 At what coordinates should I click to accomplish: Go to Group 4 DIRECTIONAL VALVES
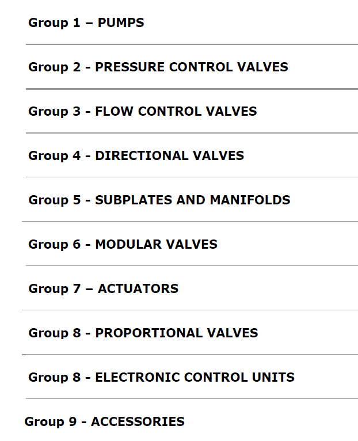click(136, 155)
